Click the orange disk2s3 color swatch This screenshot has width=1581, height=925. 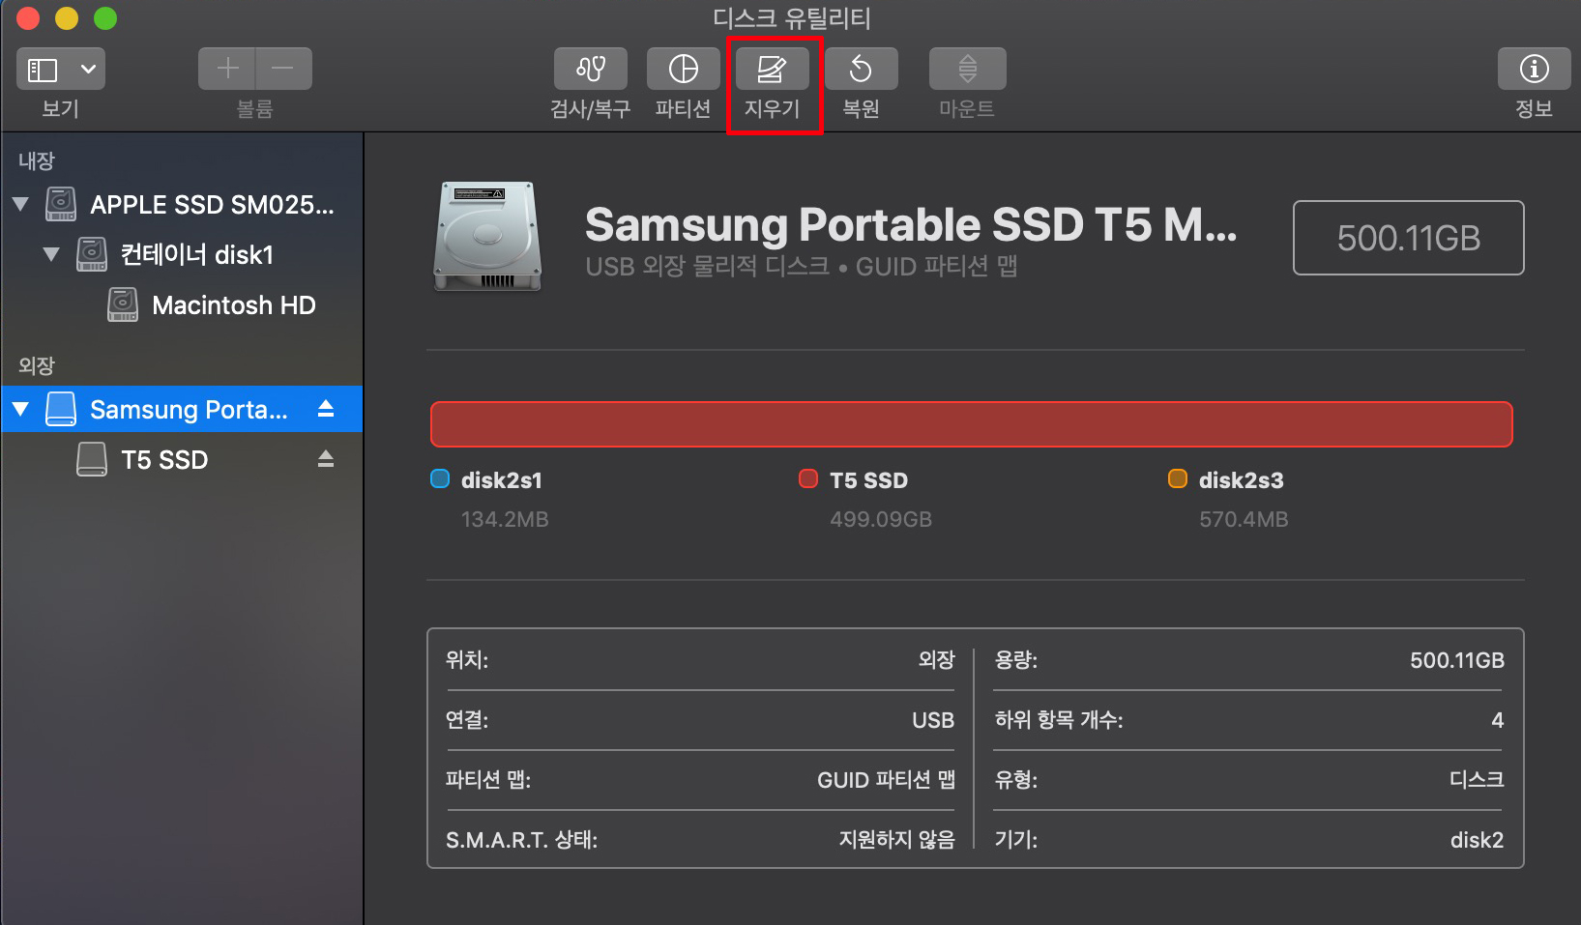1178,478
